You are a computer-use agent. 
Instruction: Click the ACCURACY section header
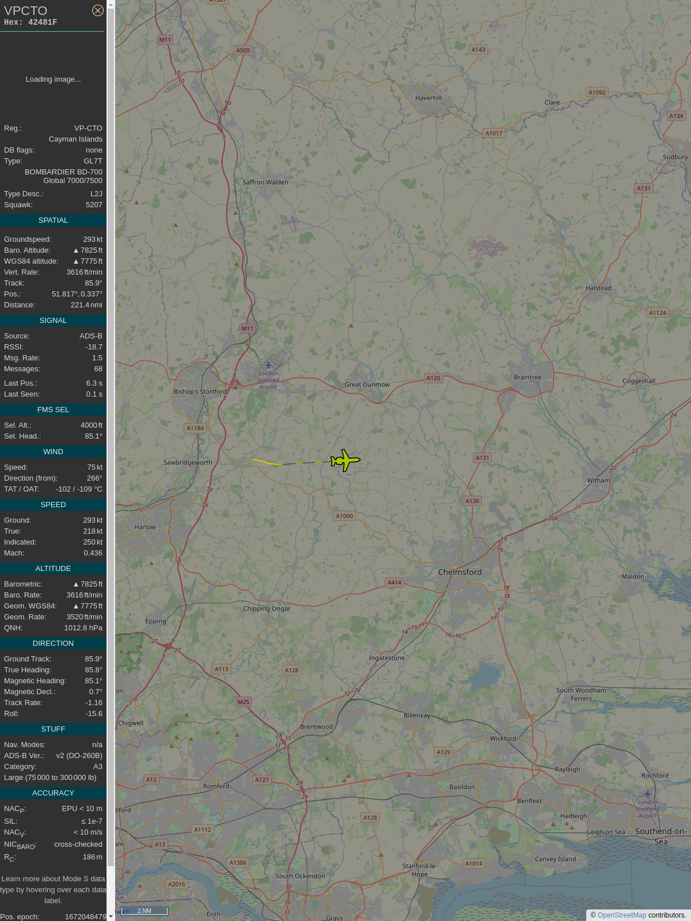[x=53, y=793]
